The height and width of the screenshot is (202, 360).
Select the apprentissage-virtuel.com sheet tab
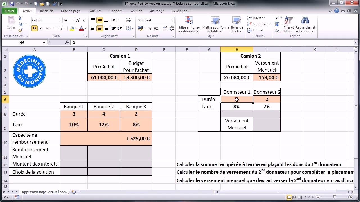click(44, 192)
